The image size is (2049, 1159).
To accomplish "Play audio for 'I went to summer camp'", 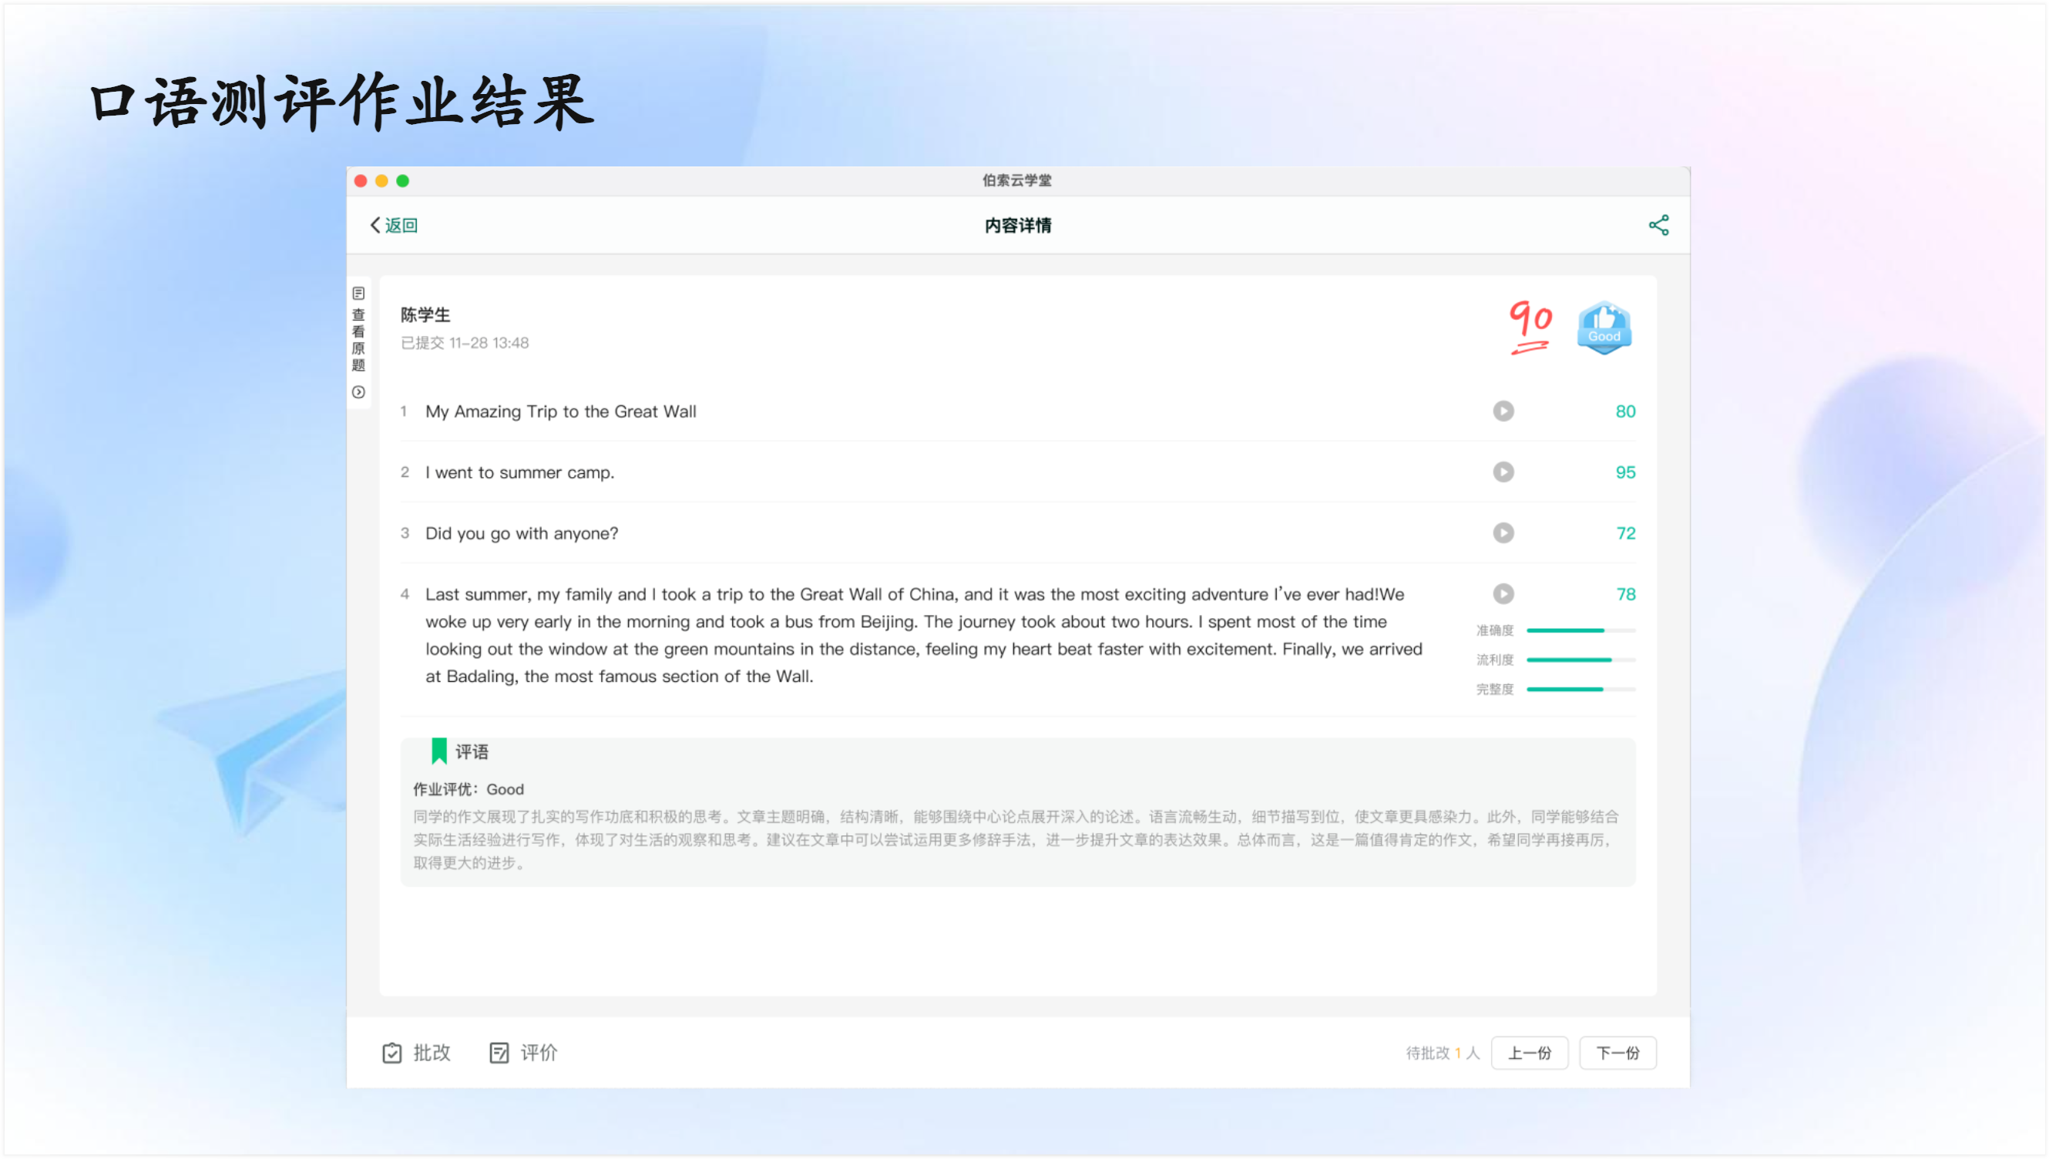I will (1503, 472).
